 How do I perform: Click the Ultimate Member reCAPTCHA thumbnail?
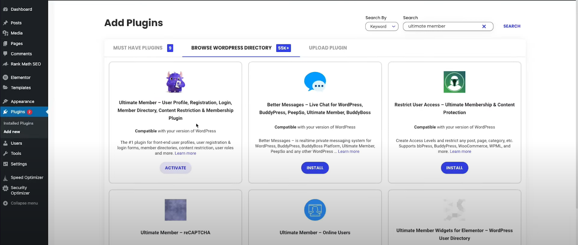click(176, 210)
